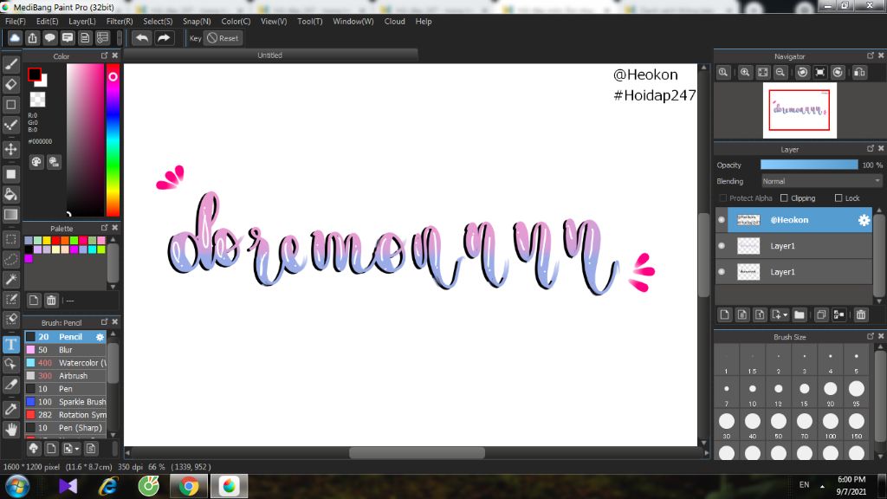Choose the Blur brush
887x499 pixels.
click(66, 350)
